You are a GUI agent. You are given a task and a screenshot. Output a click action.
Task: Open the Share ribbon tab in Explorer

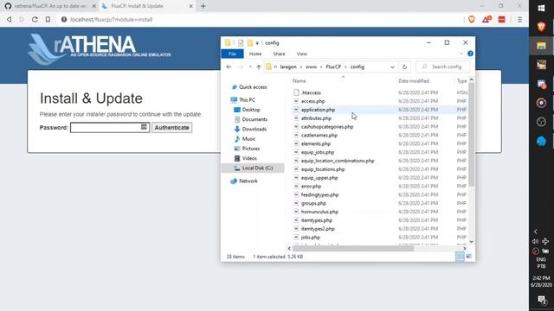(279, 54)
